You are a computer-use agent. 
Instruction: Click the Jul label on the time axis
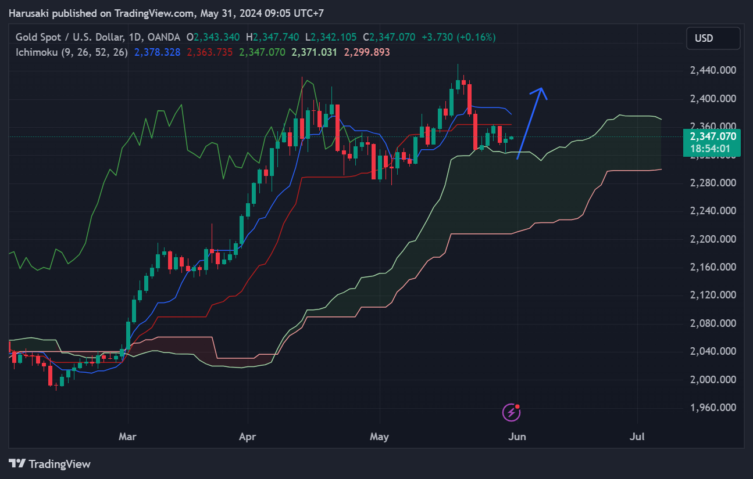pyautogui.click(x=637, y=436)
